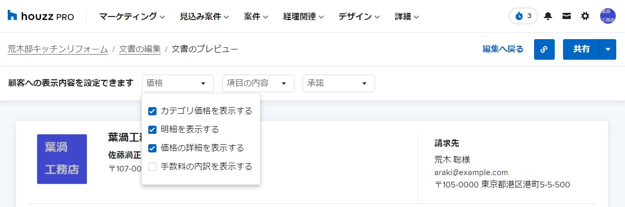Open the mail inbox icon
The image size is (625, 207).
coord(567,16)
